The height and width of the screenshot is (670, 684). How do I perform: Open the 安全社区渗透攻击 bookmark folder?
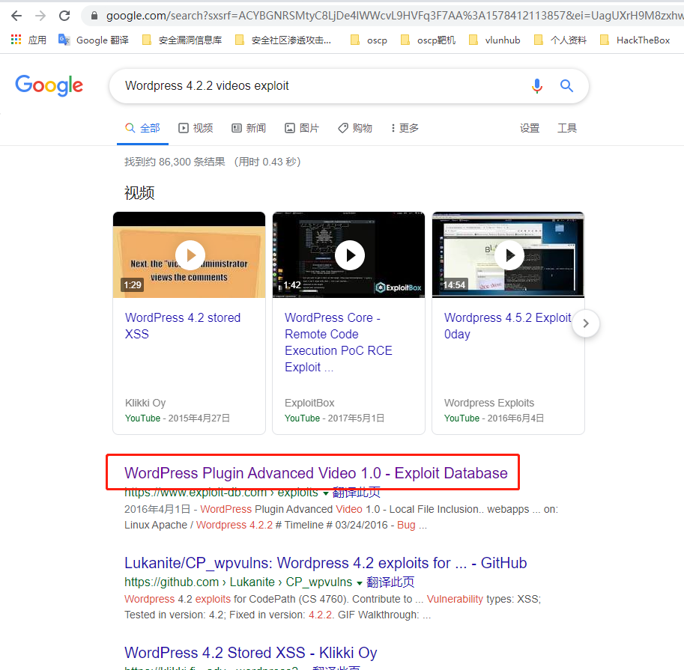tap(283, 40)
